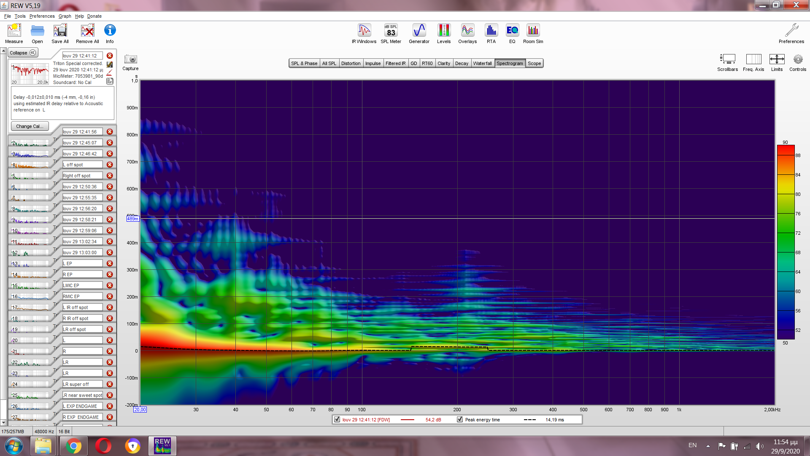Click the measurement list scroll-up arrow
The height and width of the screenshot is (456, 810).
[3, 51]
